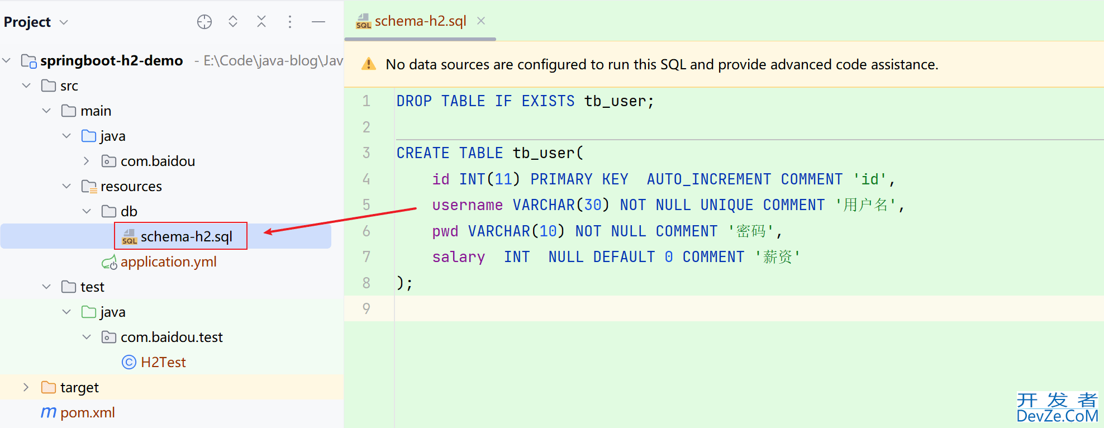Hide the Project panel with minimize icon
Viewport: 1104px width, 428px height.
pos(318,22)
